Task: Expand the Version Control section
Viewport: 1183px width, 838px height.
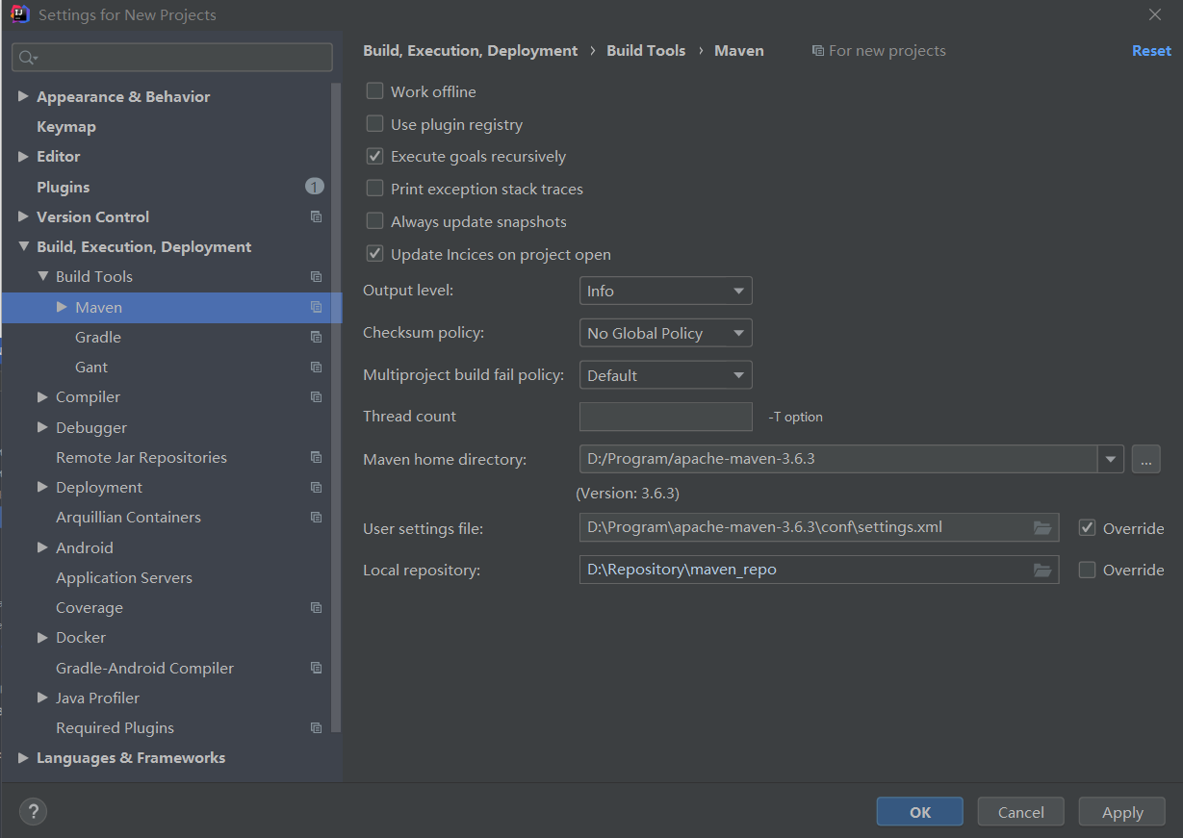Action: click(x=23, y=216)
